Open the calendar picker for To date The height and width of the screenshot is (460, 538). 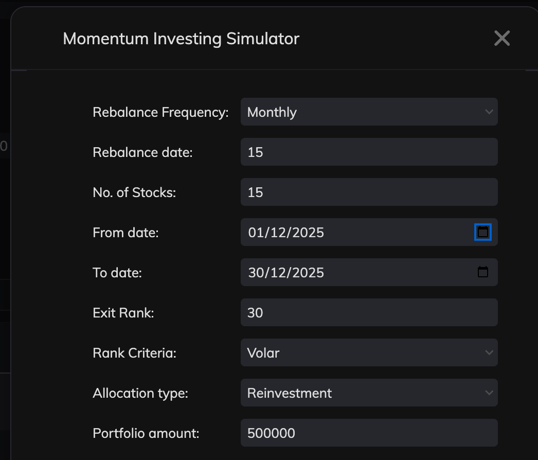coord(482,272)
